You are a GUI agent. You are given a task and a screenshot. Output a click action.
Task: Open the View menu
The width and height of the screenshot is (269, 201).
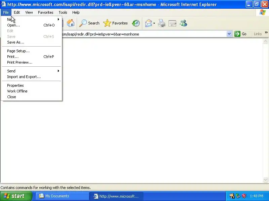pos(29,12)
